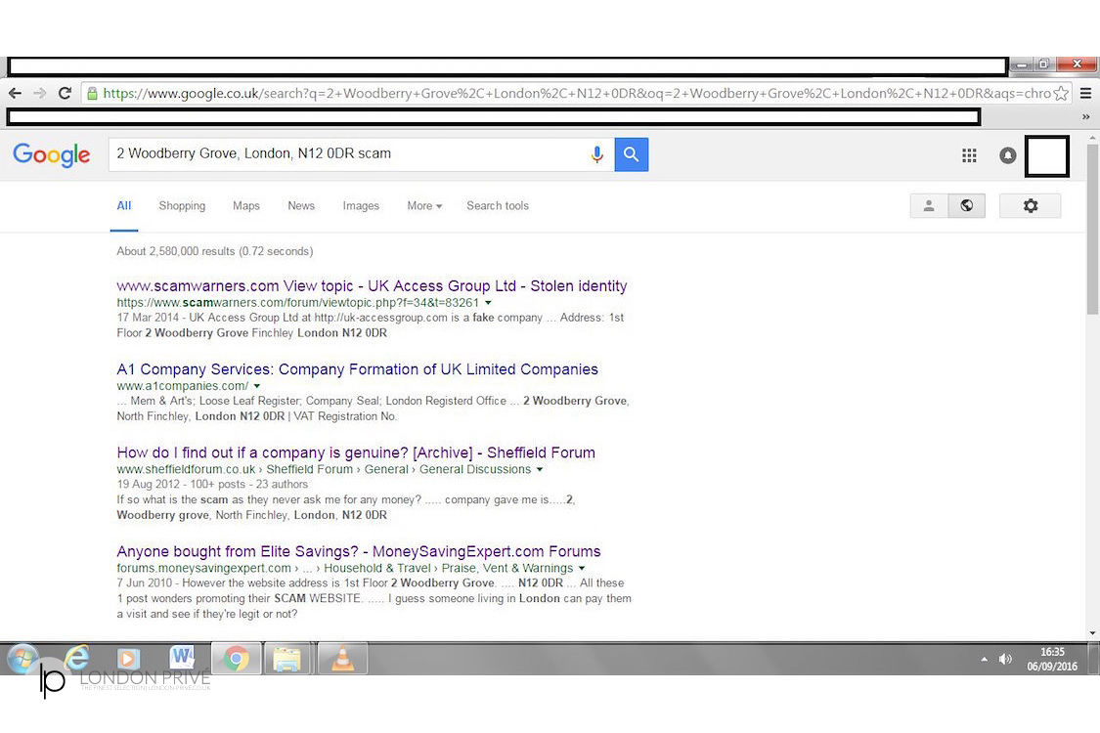Select the All results tab
Screen dimensions: 1100x733
click(x=124, y=205)
